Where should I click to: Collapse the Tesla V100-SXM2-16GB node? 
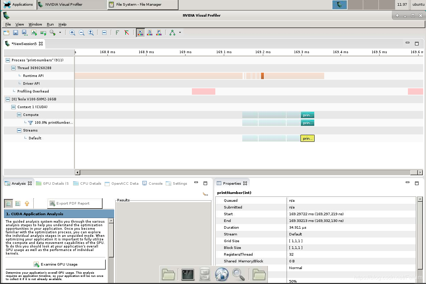pyautogui.click(x=8, y=99)
